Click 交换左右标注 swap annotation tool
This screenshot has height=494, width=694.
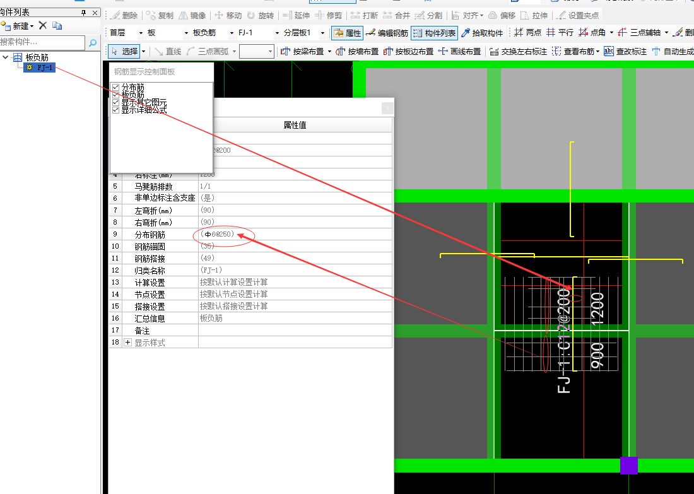[518, 51]
